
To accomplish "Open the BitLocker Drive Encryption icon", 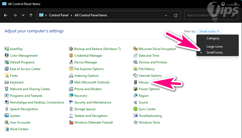I will (135, 49).
